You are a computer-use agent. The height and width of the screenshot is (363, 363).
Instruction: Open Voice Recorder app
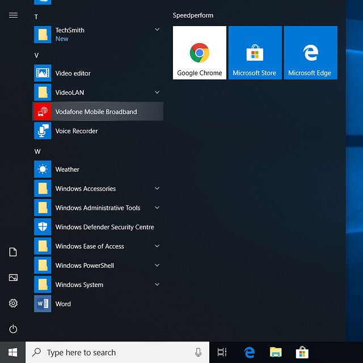click(76, 131)
